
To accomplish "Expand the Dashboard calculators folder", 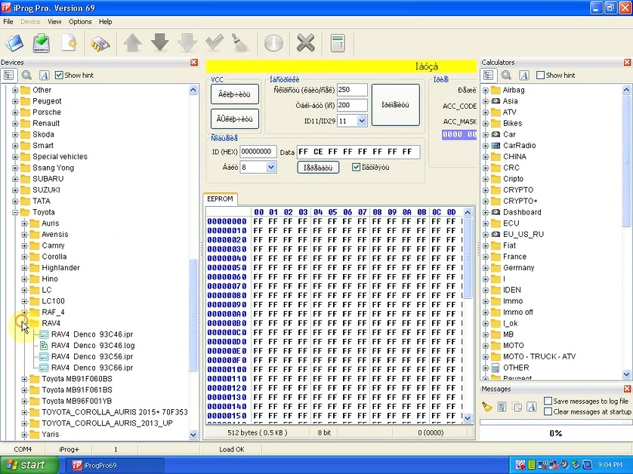I will click(x=486, y=212).
